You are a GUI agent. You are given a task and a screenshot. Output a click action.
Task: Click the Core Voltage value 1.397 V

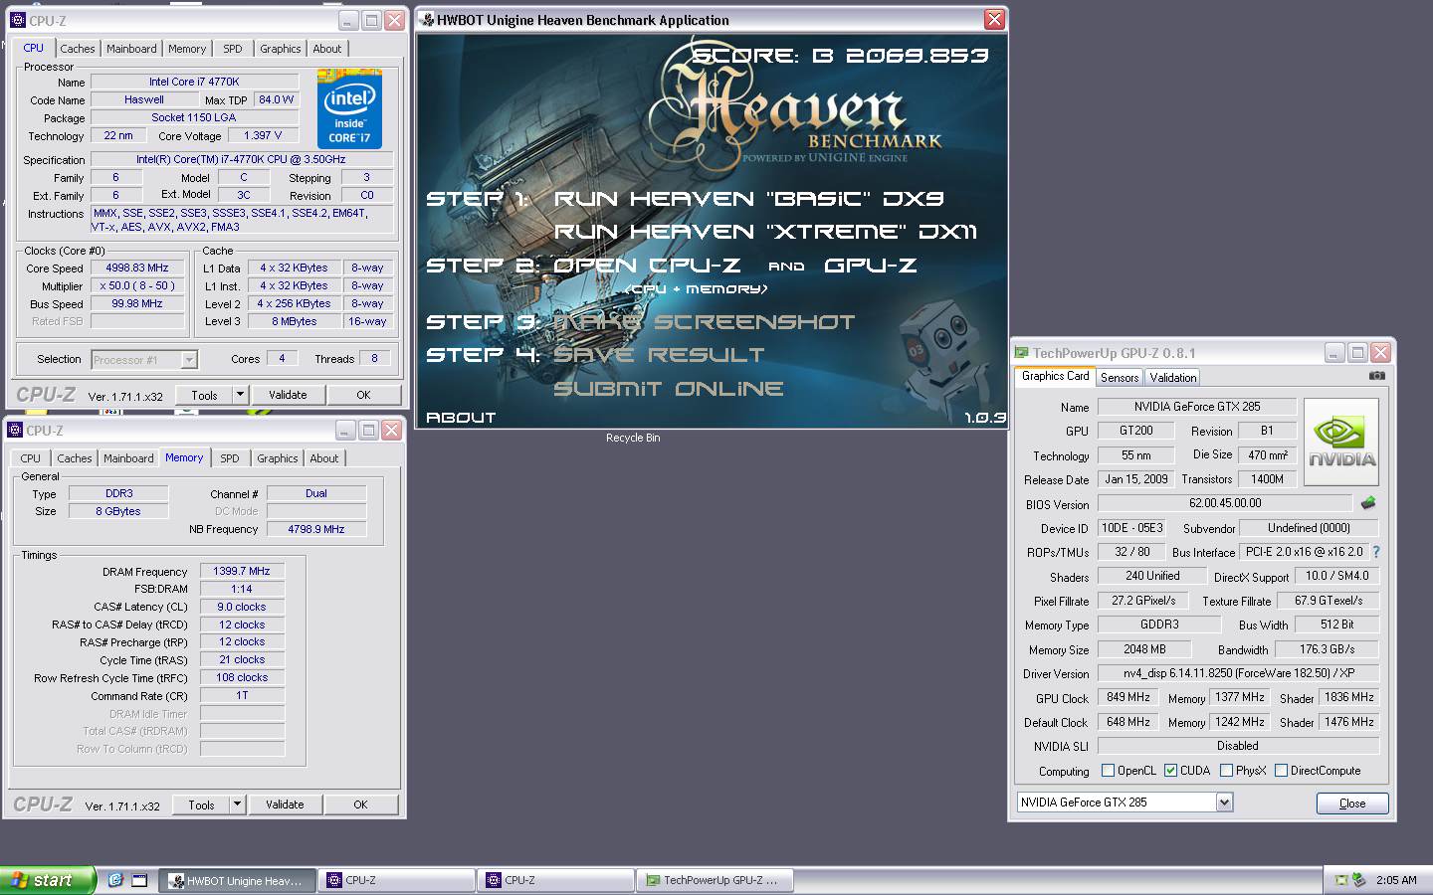point(264,135)
